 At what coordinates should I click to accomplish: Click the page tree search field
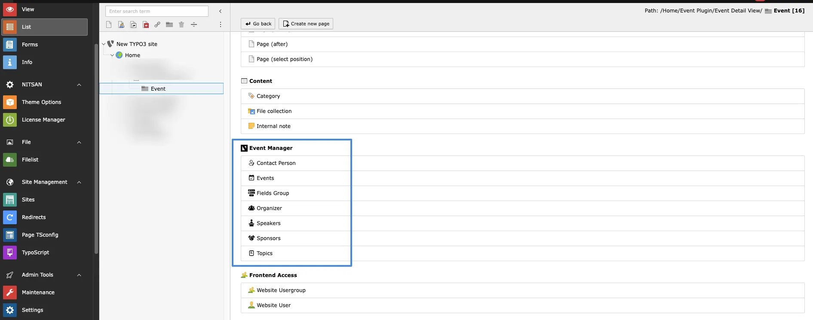pos(157,11)
